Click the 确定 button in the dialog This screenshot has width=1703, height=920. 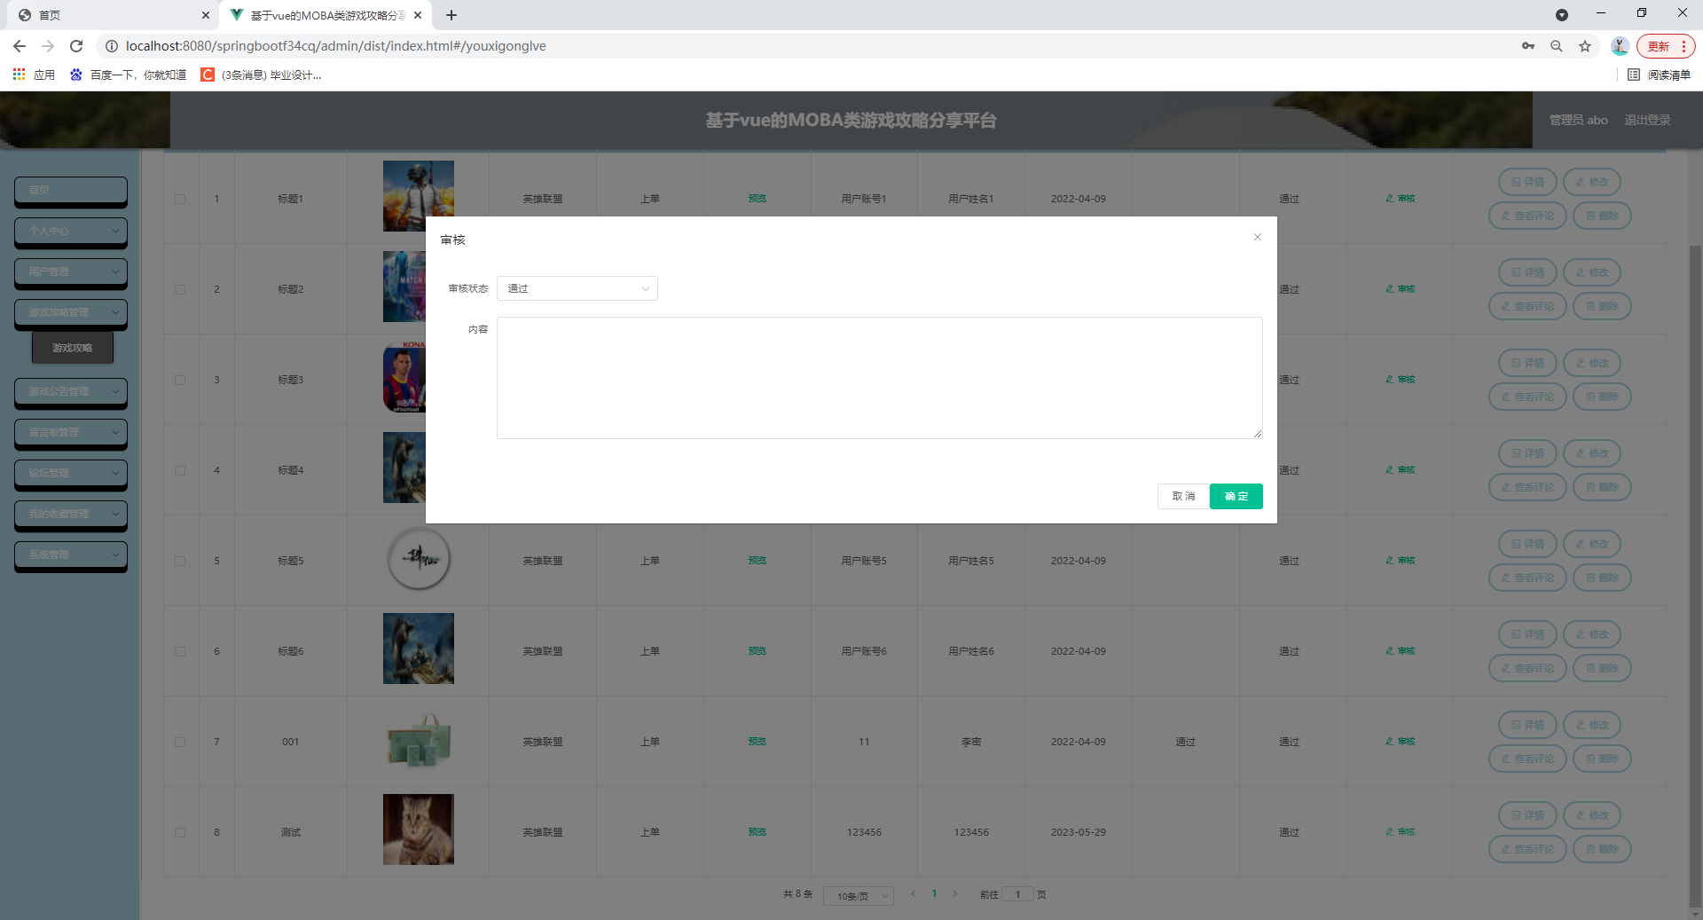(1236, 496)
